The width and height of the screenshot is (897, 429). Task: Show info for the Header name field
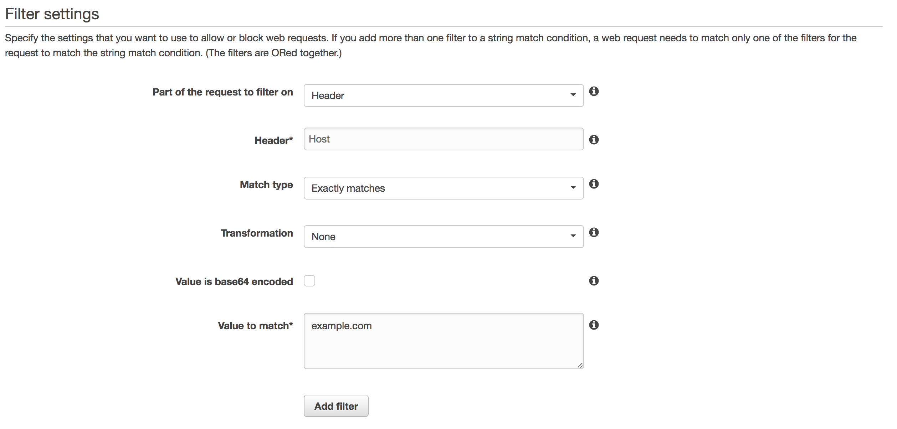coord(594,140)
